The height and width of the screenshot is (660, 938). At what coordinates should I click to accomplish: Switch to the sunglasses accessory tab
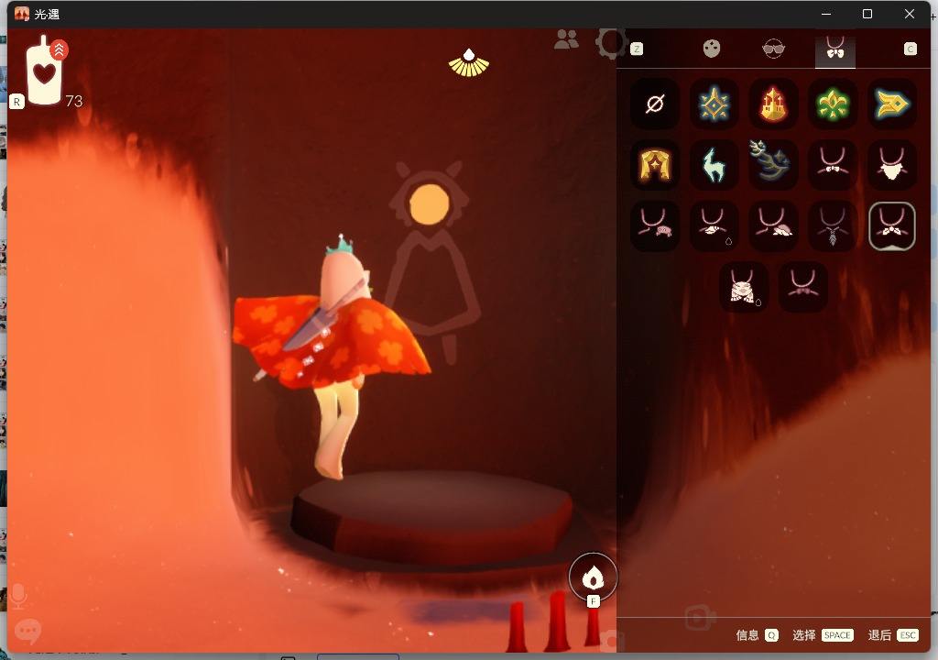coord(773,49)
